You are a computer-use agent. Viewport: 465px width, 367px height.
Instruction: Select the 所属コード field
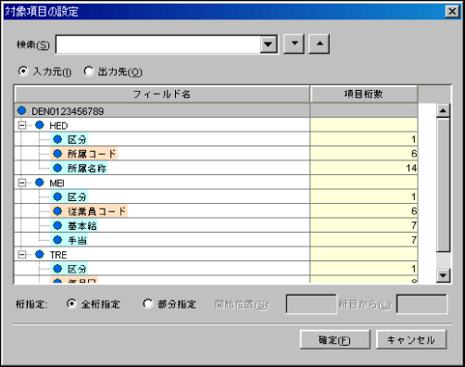coord(84,154)
